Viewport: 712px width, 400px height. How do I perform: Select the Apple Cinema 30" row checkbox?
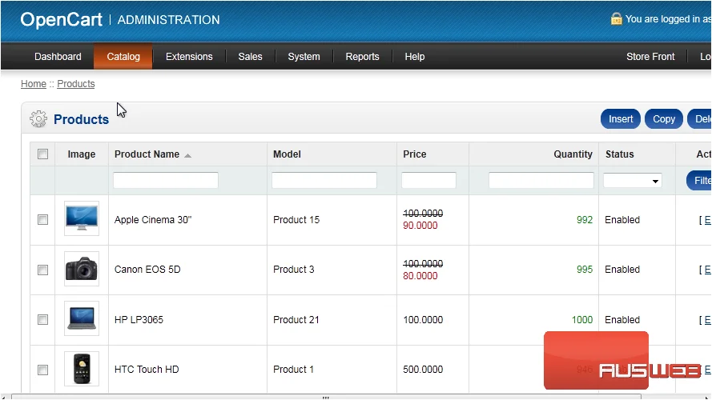click(42, 219)
